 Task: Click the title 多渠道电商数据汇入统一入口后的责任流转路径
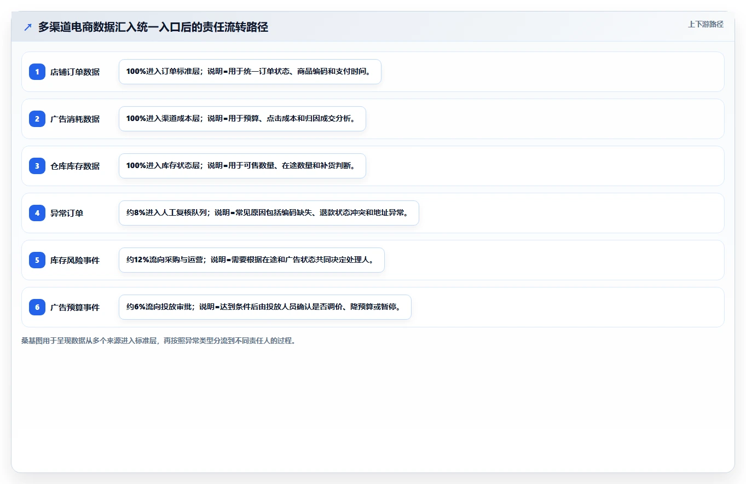153,27
